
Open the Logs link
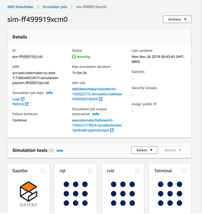pyautogui.click(x=16, y=99)
